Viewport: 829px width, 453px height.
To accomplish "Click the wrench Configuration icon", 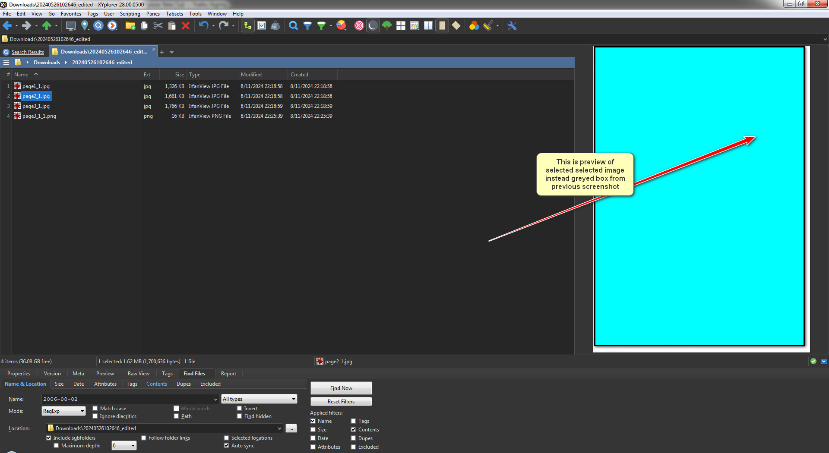I will pyautogui.click(x=512, y=26).
